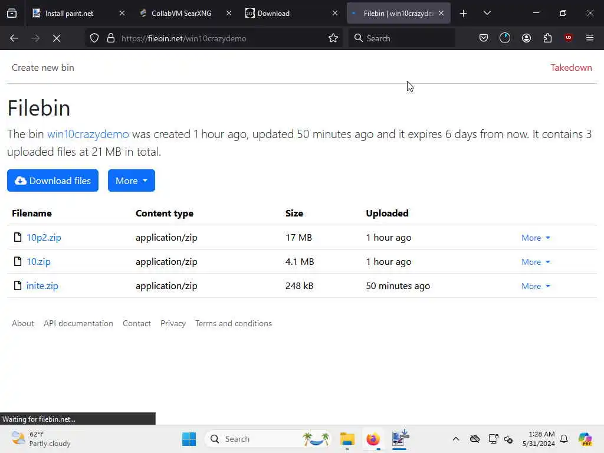Open the Firefox hamburger menu

click(590, 38)
